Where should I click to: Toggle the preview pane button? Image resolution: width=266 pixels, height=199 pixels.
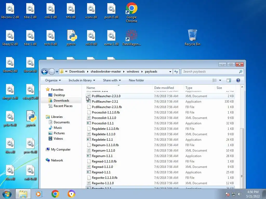(x=229, y=80)
